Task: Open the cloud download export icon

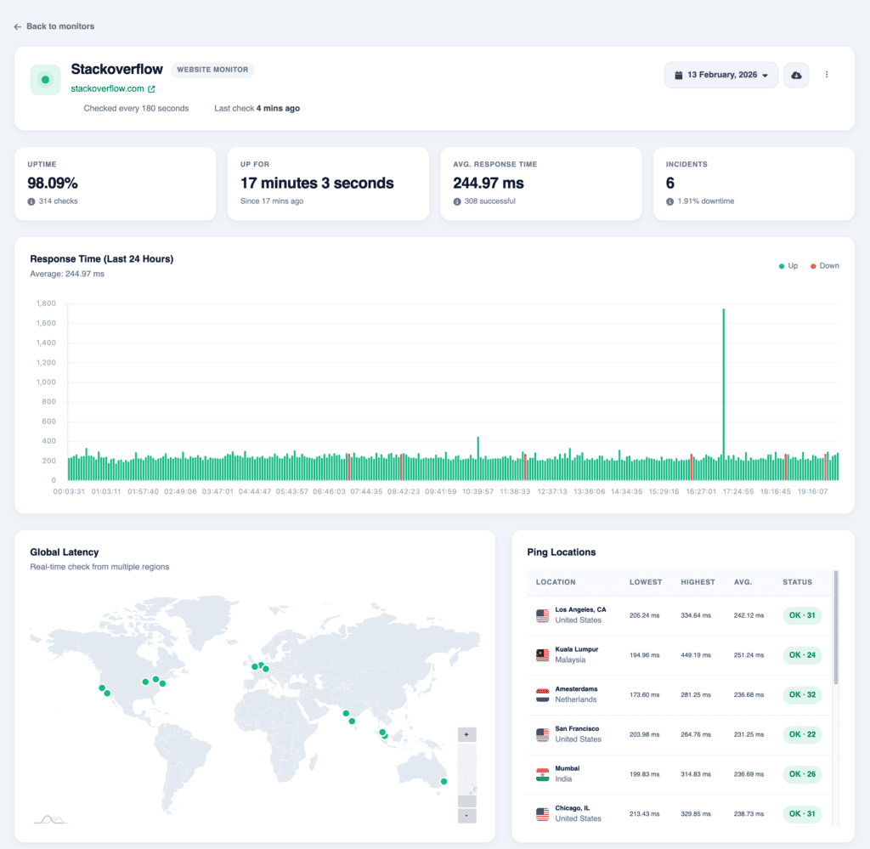Action: point(796,75)
